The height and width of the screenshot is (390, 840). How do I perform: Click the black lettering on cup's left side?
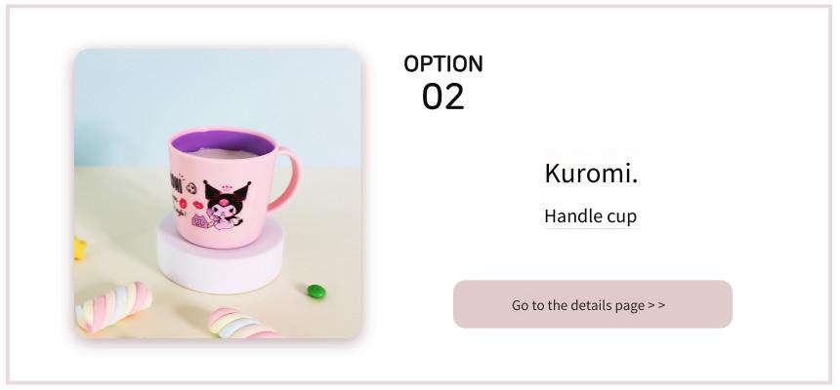176,184
